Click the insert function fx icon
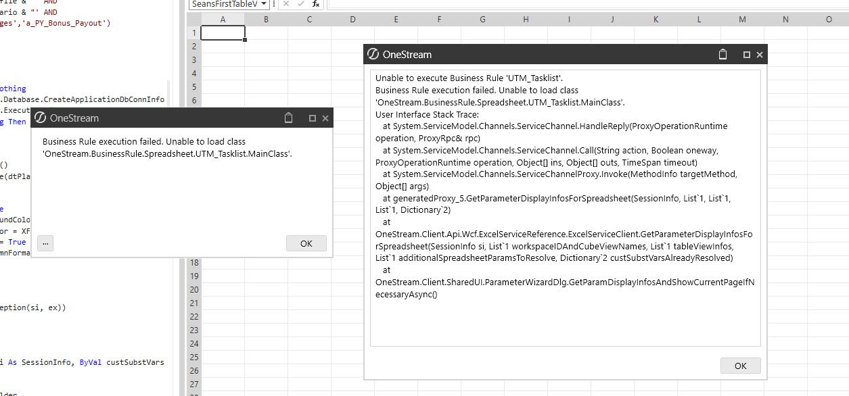The image size is (849, 396). pos(316,4)
